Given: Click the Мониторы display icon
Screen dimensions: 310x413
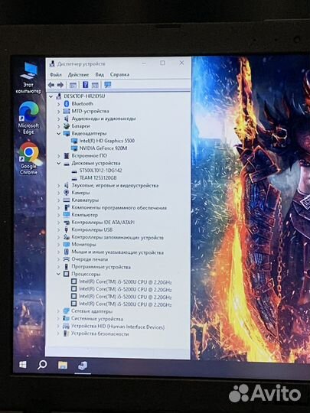Looking at the screenshot, I should tap(67, 245).
